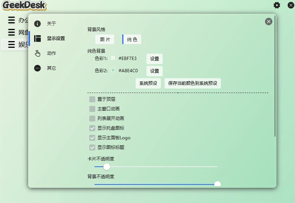Image resolution: width=295 pixels, height=203 pixels.
Task: Enable 列表展开动画 checkbox
Action: click(x=92, y=119)
